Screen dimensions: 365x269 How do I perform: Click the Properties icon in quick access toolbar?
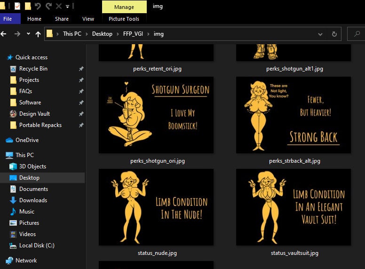(17, 6)
